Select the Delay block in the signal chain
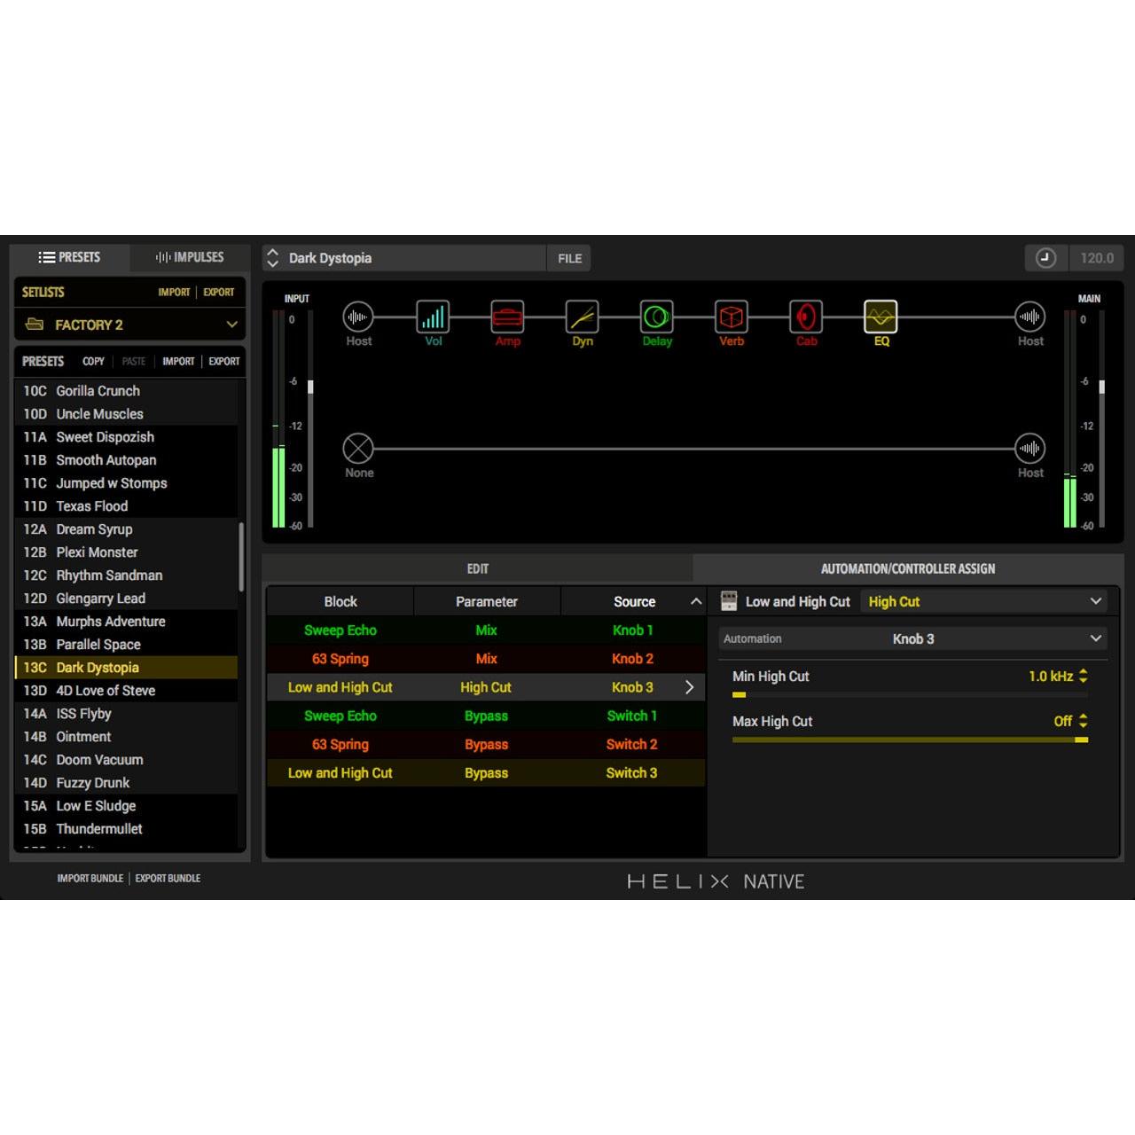Image resolution: width=1135 pixels, height=1135 pixels. (x=656, y=317)
